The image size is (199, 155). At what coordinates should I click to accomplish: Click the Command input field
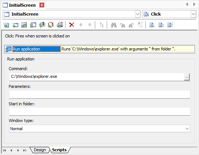[97, 77]
